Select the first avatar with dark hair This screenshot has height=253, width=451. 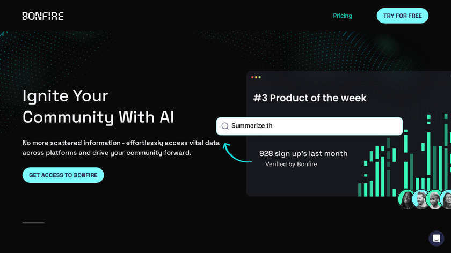click(407, 199)
